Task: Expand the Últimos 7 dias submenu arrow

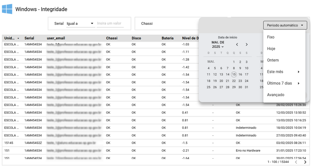Action: coord(299,83)
